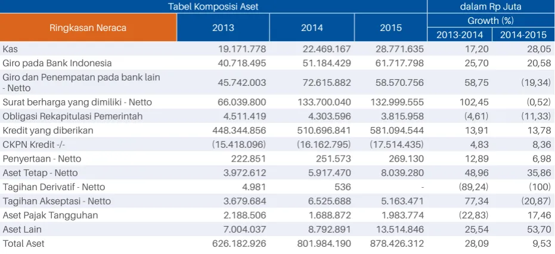Click value 269.130
This screenshot has height=254, width=555.
[x=407, y=159]
